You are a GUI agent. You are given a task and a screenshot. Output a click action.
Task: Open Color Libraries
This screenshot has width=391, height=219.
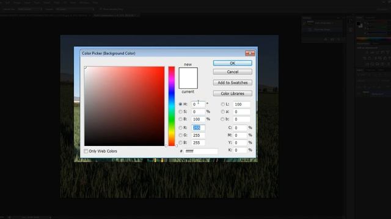click(232, 93)
